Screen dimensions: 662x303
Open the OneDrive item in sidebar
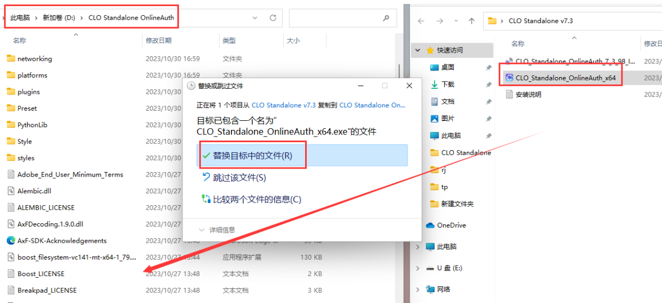451,225
